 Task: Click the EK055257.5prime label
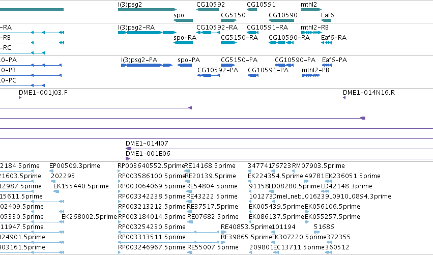point(332,217)
